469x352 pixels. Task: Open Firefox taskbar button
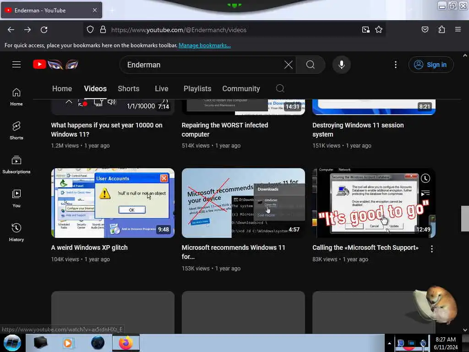[125, 343]
